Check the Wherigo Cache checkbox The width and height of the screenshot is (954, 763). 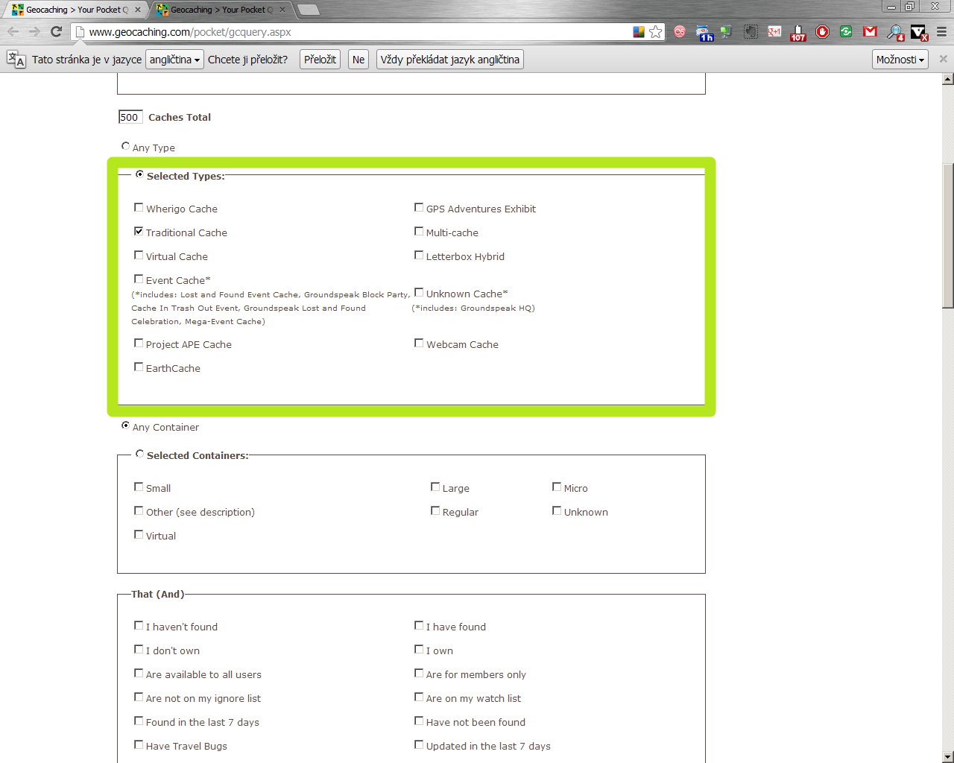(x=139, y=207)
